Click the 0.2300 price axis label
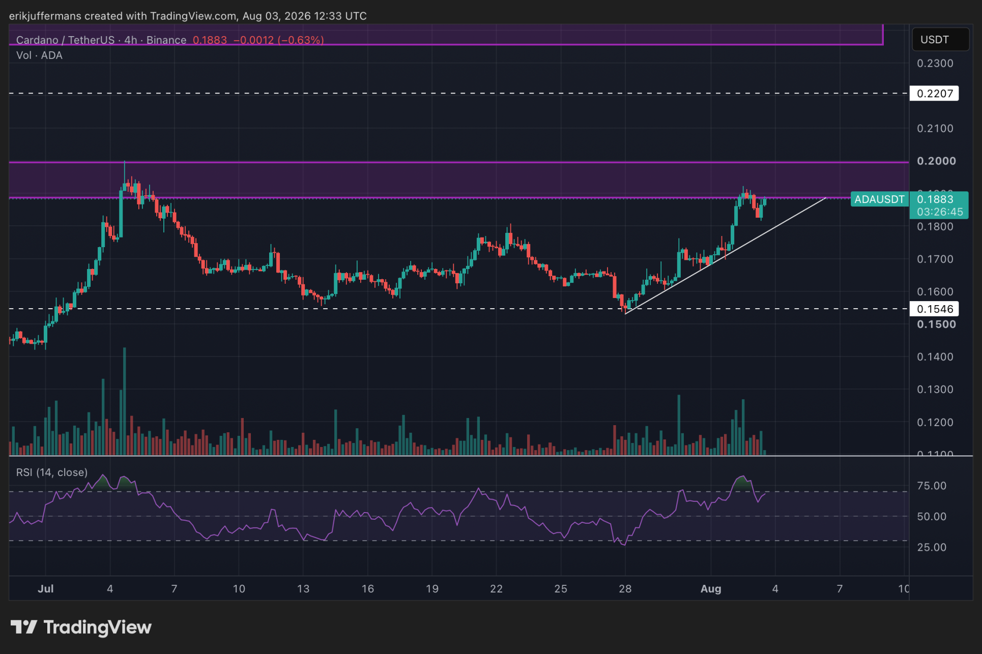Image resolution: width=982 pixels, height=654 pixels. 935,63
